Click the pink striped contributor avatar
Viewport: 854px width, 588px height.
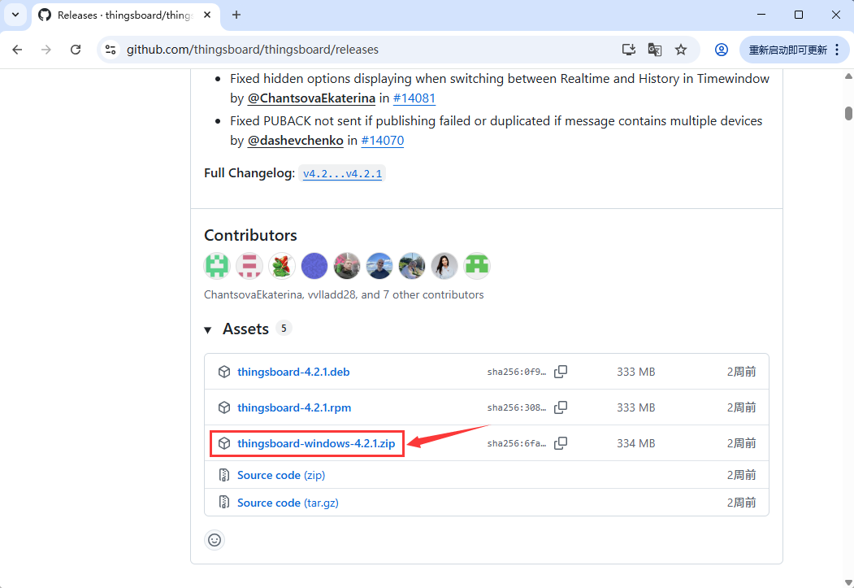point(249,266)
